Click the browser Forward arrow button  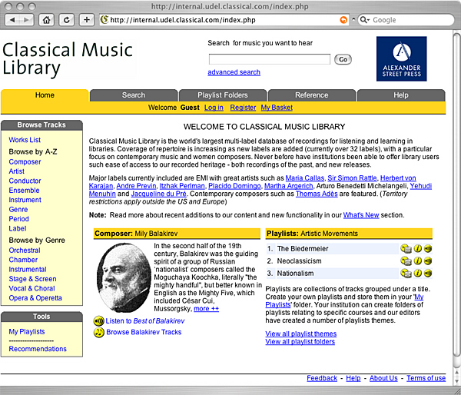tap(26, 20)
